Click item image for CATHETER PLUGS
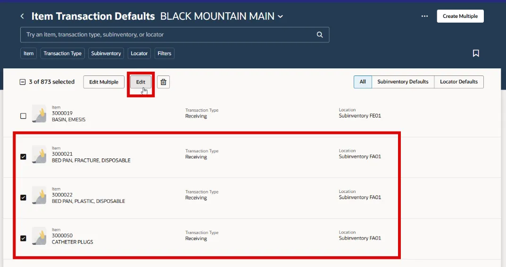506x267 pixels. (x=39, y=236)
